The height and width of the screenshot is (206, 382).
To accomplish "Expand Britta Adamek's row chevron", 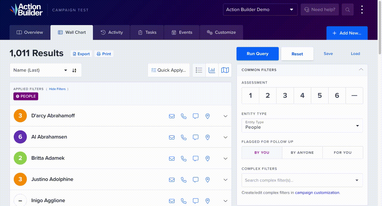I will click(x=226, y=159).
